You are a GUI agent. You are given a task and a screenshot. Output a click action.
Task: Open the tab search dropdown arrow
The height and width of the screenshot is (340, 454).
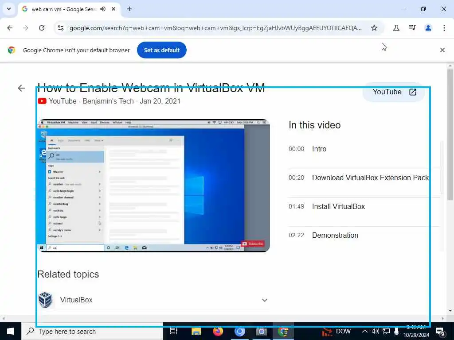9,9
